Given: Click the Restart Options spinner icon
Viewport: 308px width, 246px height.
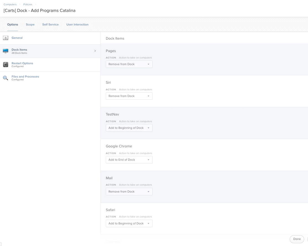Looking at the screenshot, I should [x=6, y=65].
